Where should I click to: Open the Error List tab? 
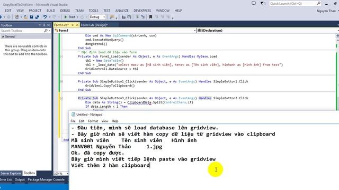click(x=6, y=179)
